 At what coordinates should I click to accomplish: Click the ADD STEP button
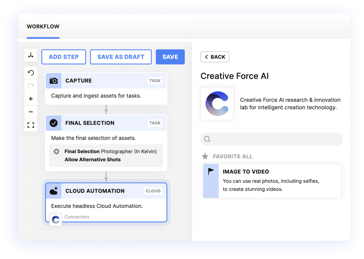63,57
